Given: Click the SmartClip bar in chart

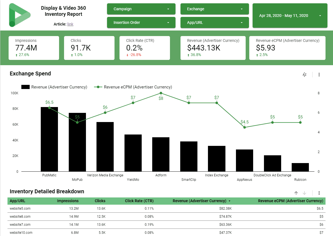Looking at the screenshot, I should coord(189,156).
